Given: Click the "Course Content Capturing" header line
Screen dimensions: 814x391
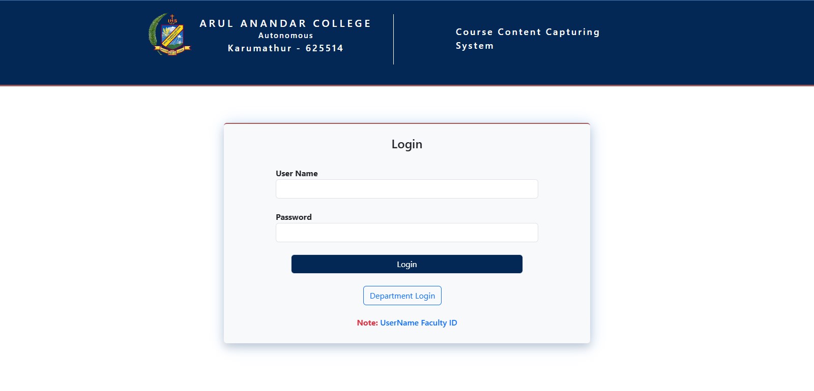Looking at the screenshot, I should click(x=528, y=32).
